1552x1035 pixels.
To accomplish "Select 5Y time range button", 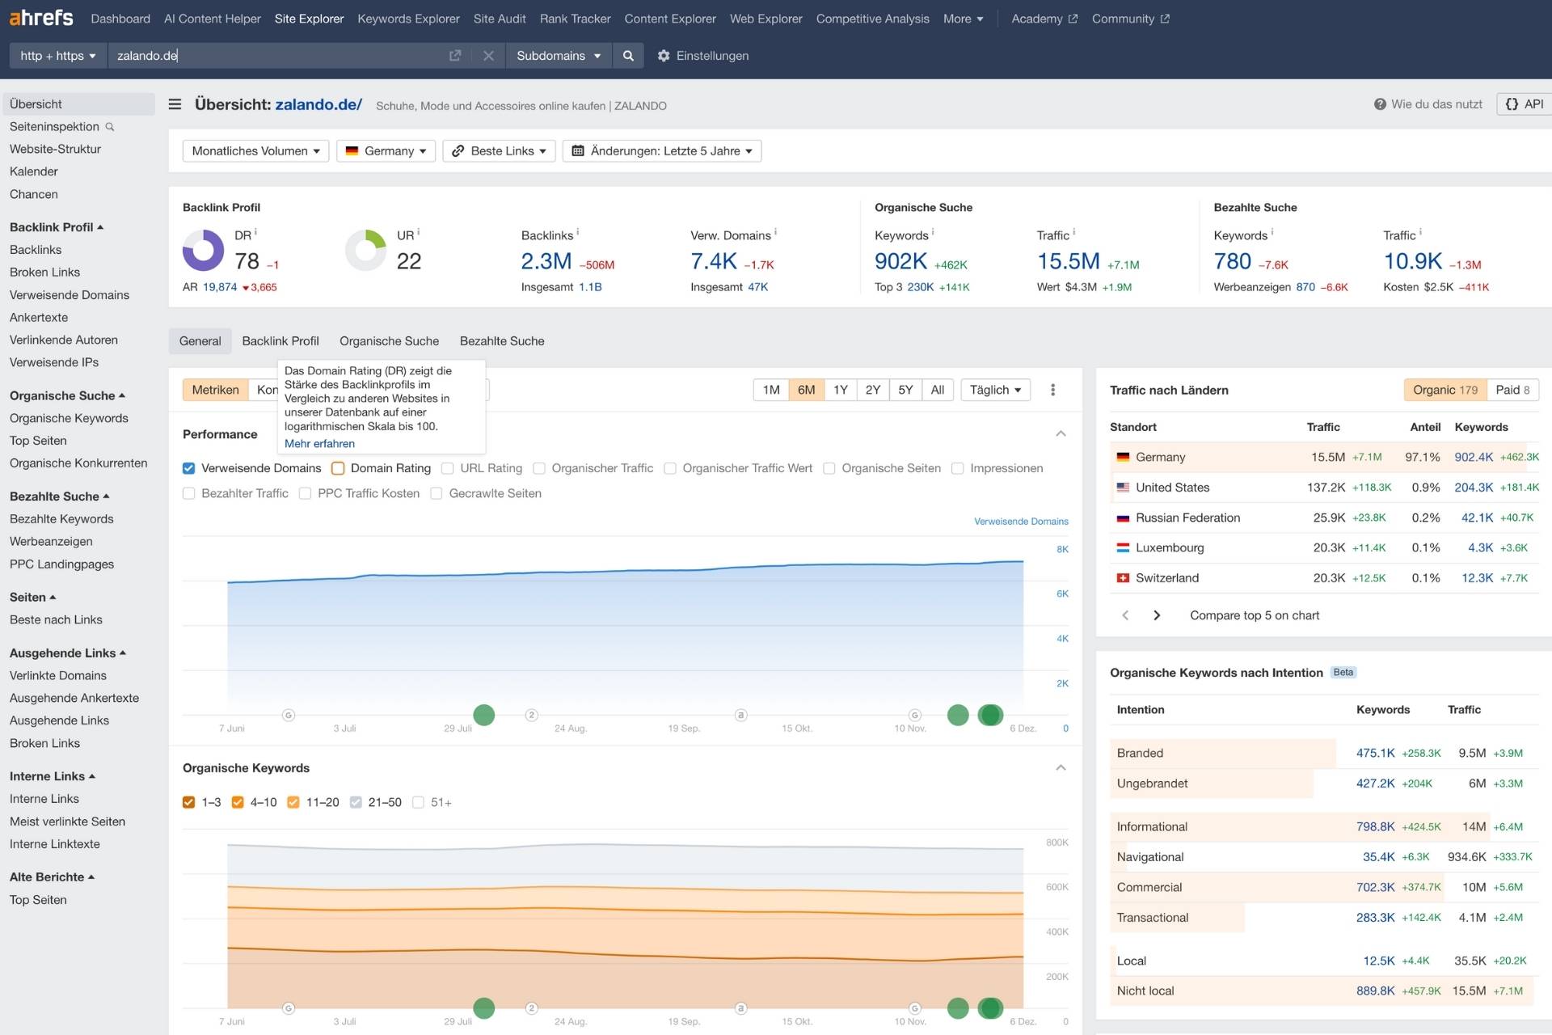I will point(905,390).
